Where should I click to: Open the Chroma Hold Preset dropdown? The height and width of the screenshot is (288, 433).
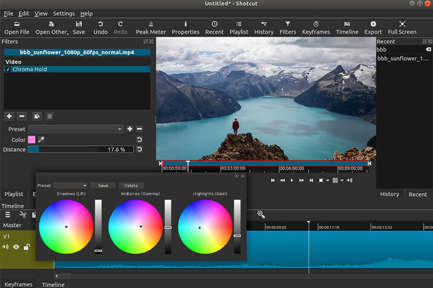pos(75,129)
